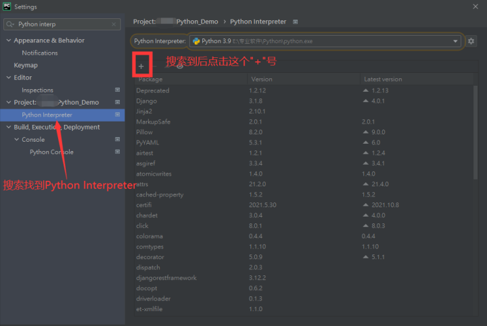This screenshot has width=487, height=326.
Task: Select Notifications in the settings tree
Action: pyautogui.click(x=40, y=53)
